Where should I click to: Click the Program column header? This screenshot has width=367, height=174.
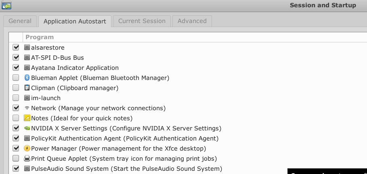pos(40,37)
